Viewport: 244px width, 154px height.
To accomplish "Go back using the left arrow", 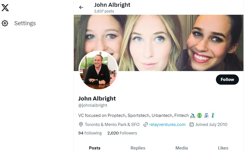I will tap(81, 7).
